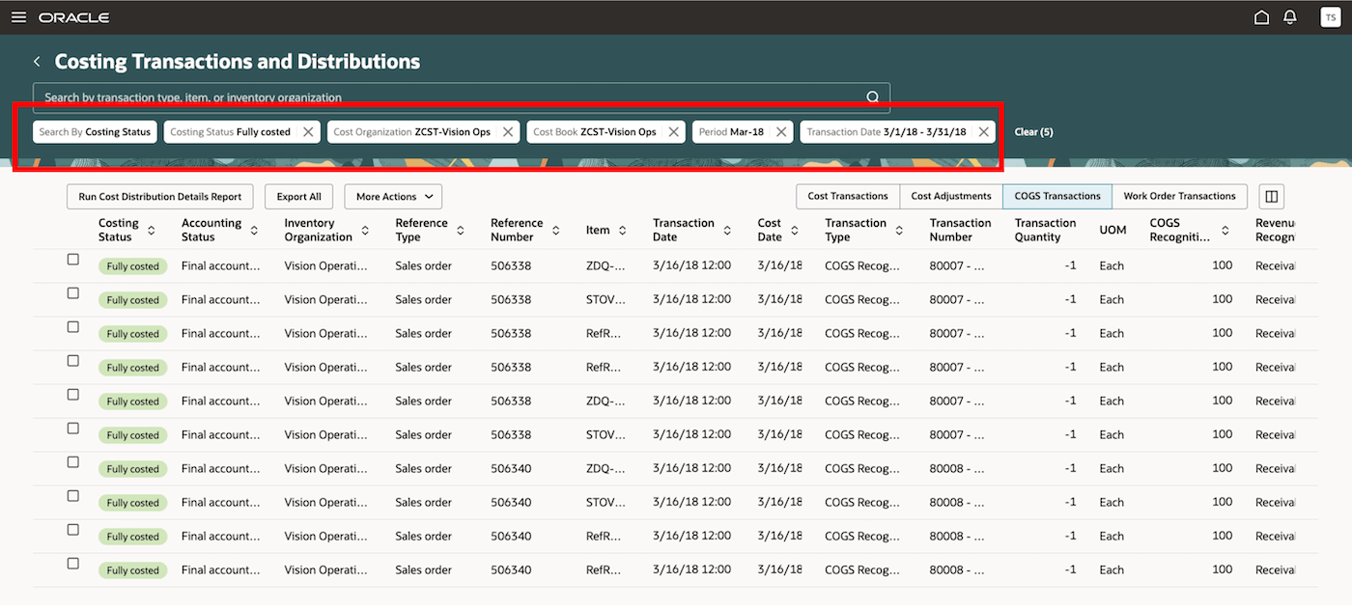Select the eighth row checkbox, 506340 STOV

click(72, 496)
